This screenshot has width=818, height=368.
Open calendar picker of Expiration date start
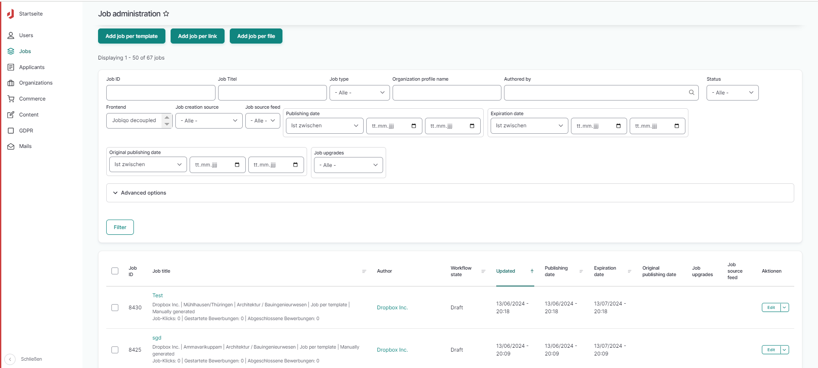click(618, 126)
